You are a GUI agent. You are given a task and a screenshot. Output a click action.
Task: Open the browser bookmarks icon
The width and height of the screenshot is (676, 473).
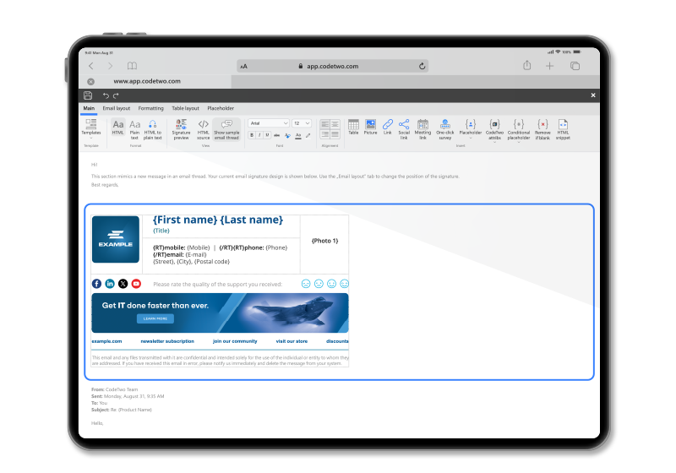click(132, 66)
